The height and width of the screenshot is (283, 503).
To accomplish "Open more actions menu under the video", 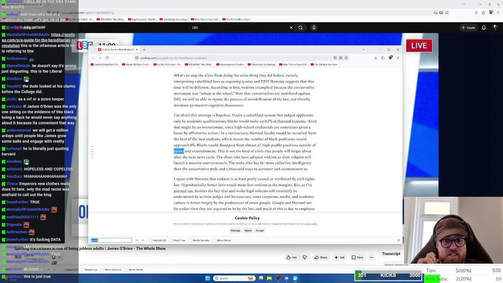I will point(371,257).
